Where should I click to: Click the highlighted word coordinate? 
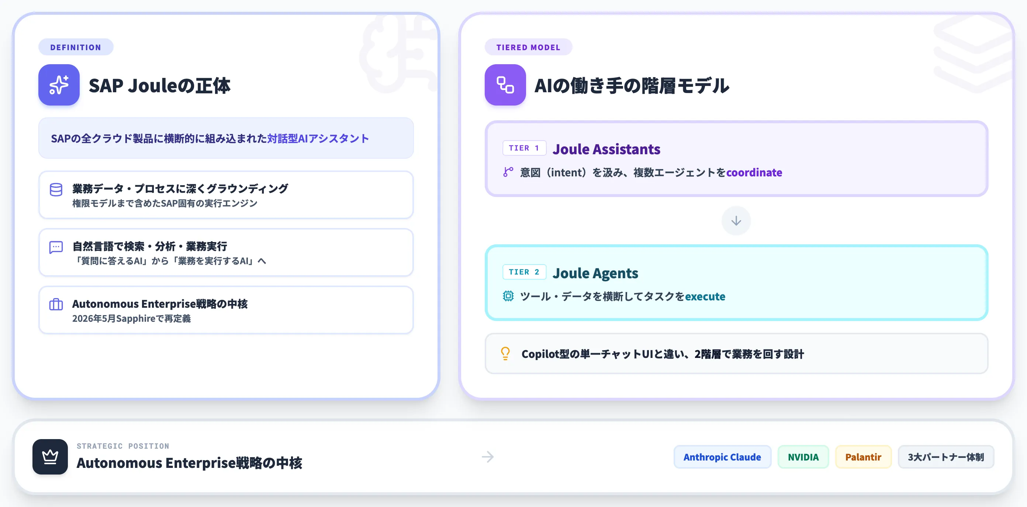click(x=754, y=172)
